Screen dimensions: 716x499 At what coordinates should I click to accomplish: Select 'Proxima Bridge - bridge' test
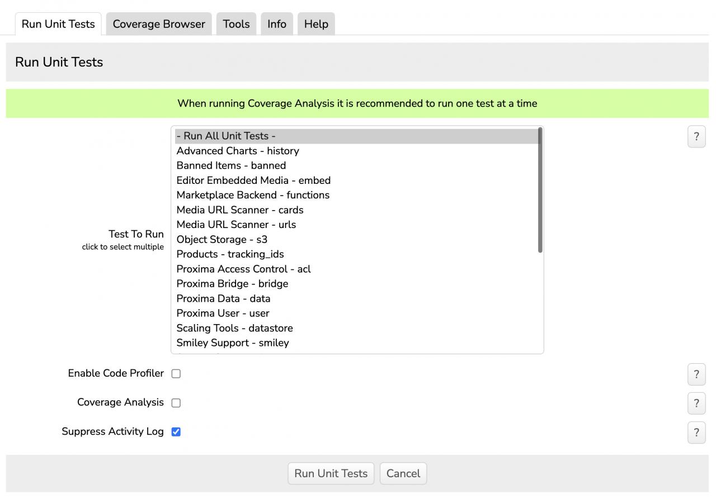click(232, 284)
